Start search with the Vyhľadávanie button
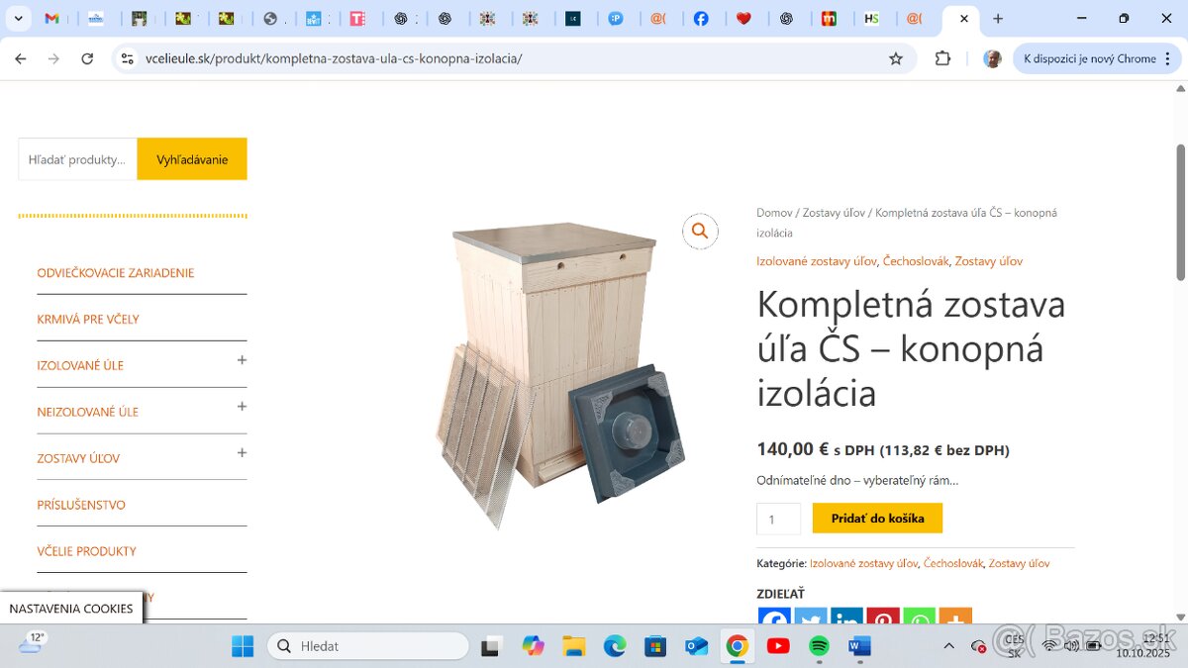 pyautogui.click(x=192, y=159)
